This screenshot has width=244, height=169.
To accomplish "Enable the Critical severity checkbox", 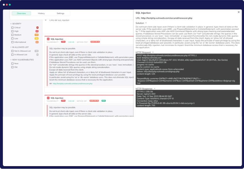I will 12,28.
